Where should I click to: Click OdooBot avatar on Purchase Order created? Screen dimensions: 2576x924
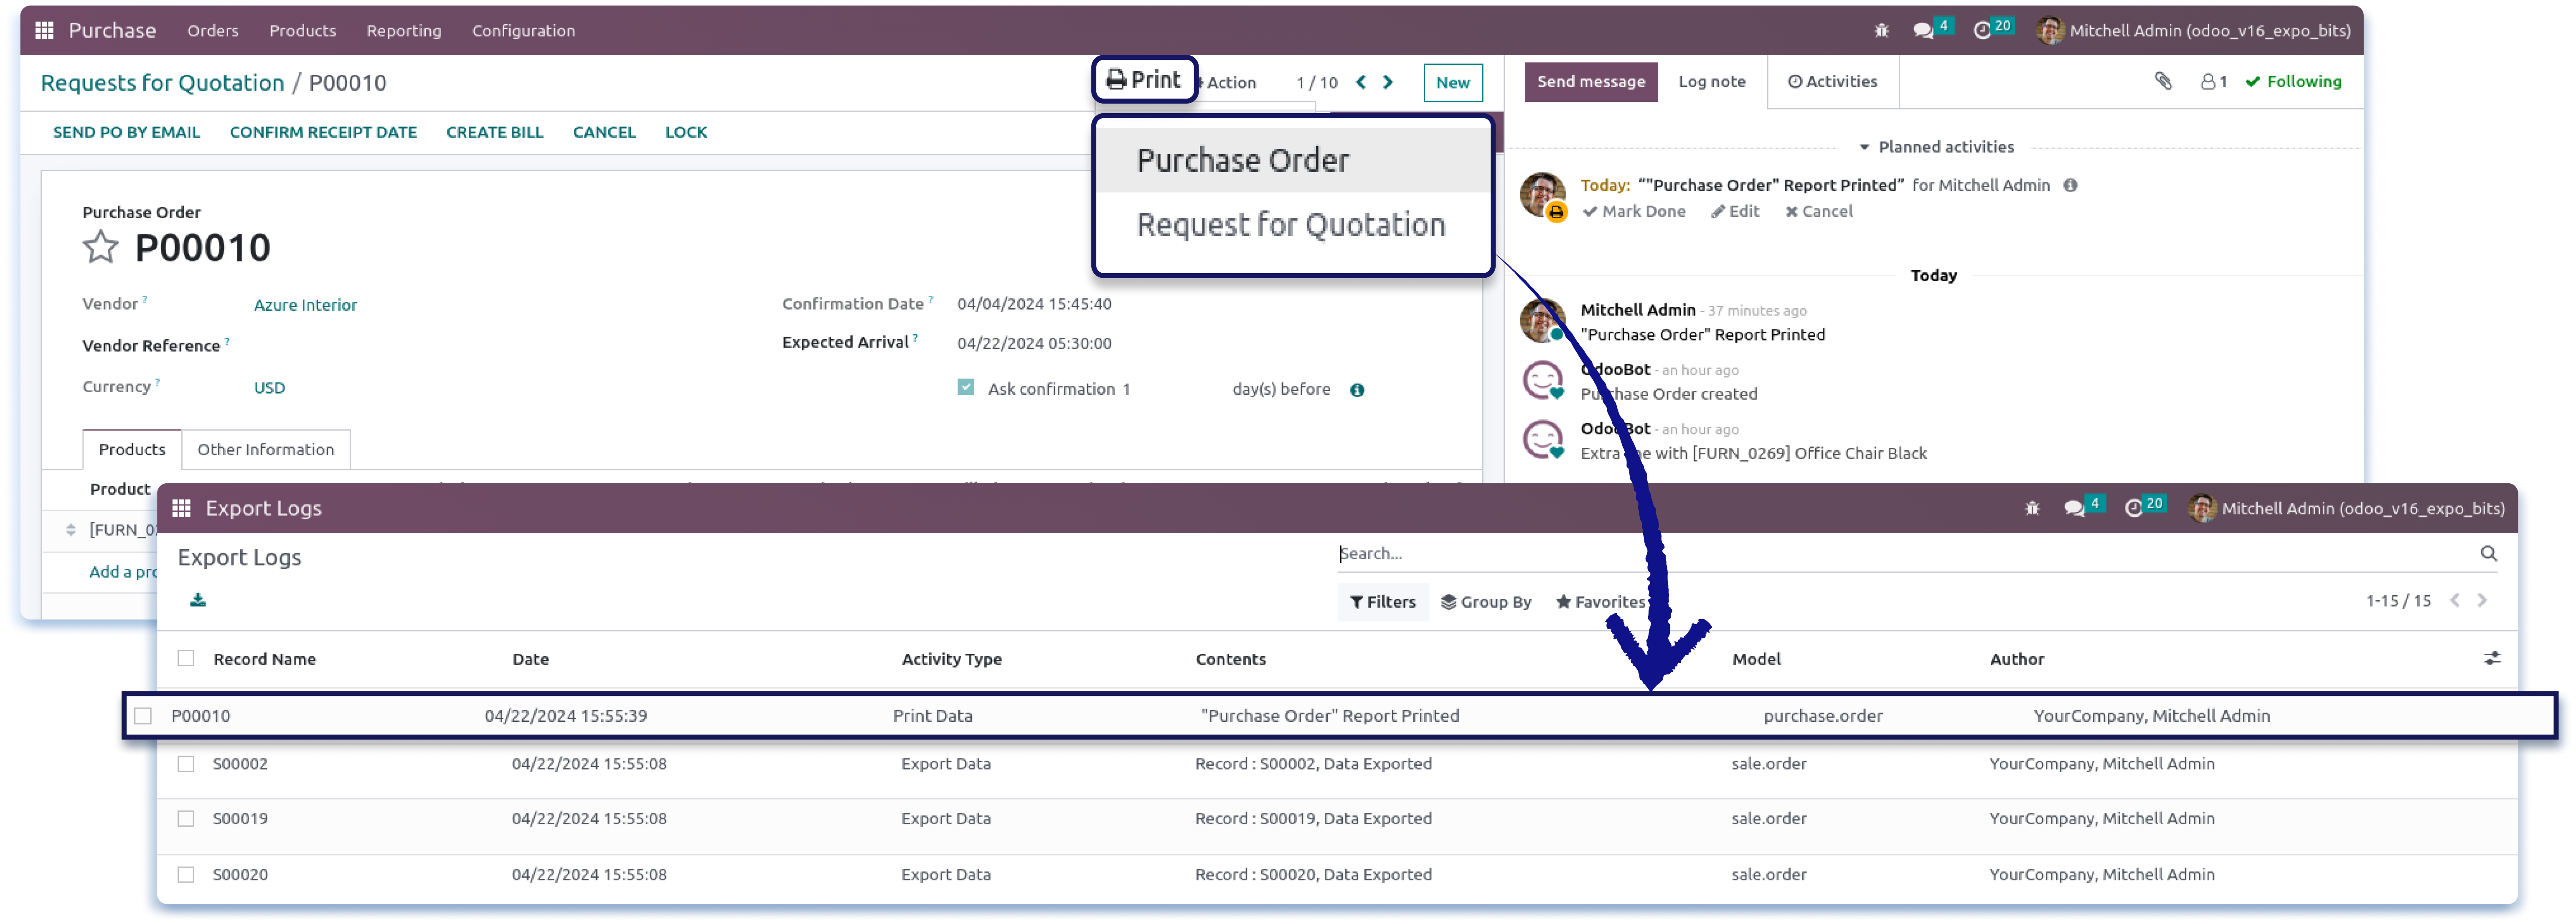pyautogui.click(x=1542, y=380)
